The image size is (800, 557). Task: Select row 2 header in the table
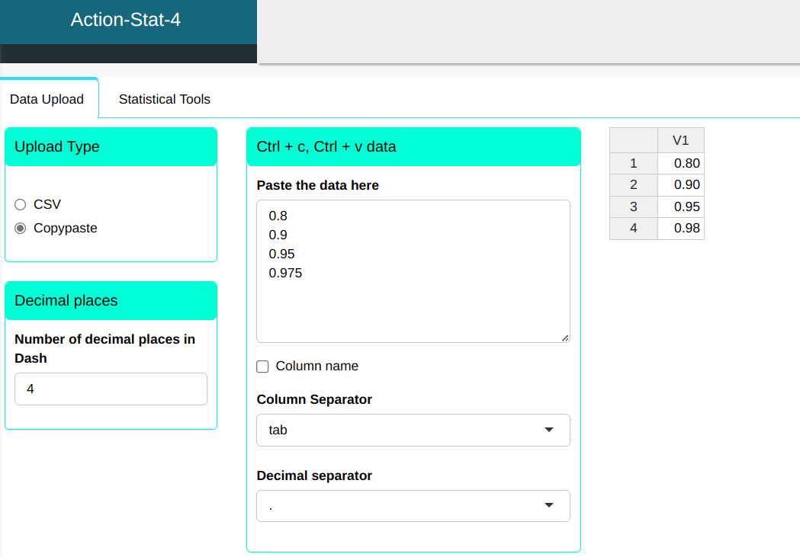[x=633, y=184]
